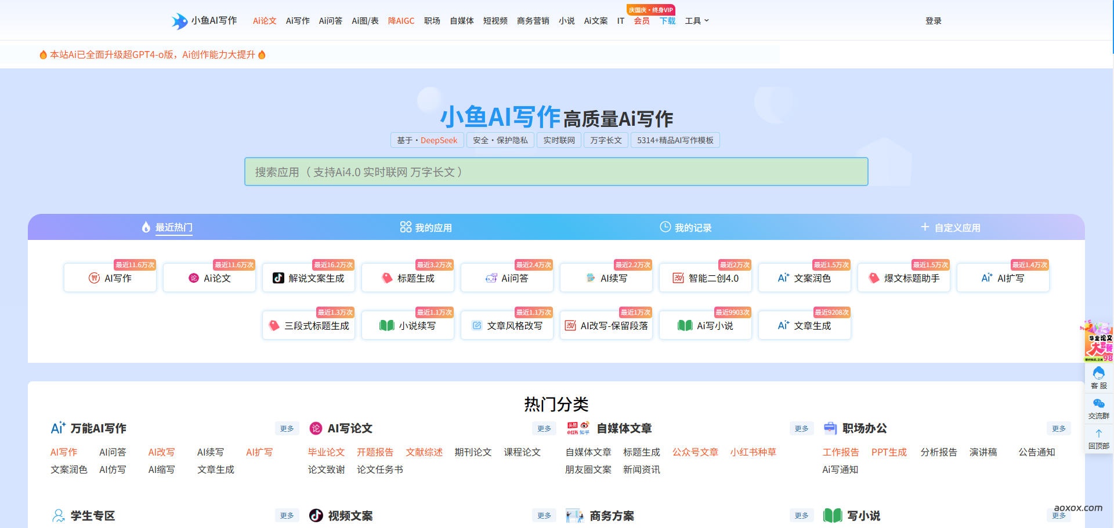This screenshot has width=1114, height=528.
Task: Switch to the 我的记录 tab
Action: coord(686,228)
